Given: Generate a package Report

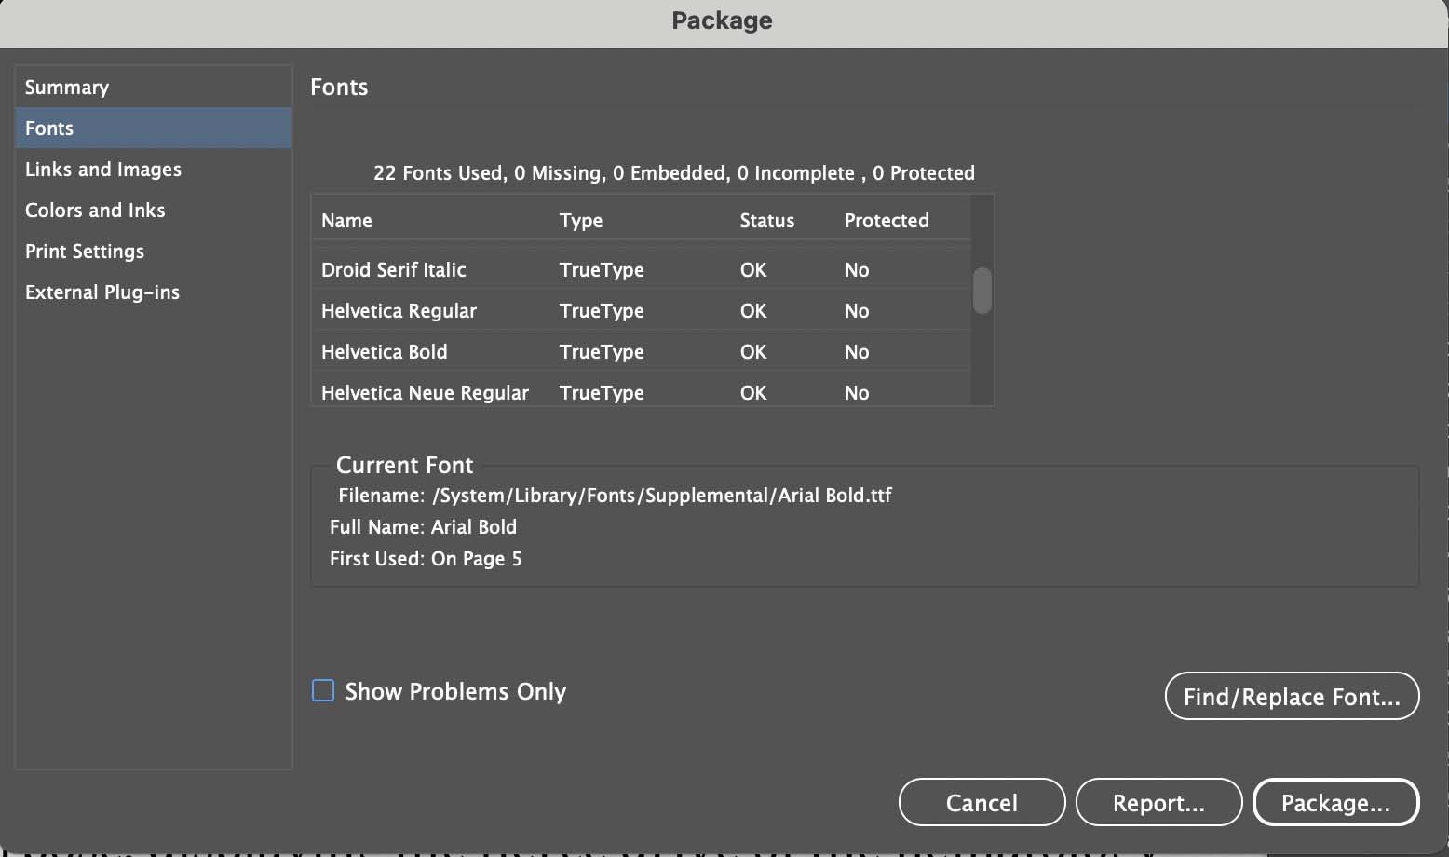Looking at the screenshot, I should point(1158,802).
